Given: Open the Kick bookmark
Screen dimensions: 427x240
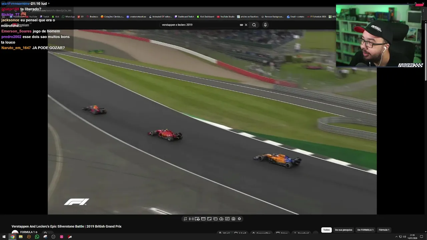Looking at the screenshot, I should point(55,17).
